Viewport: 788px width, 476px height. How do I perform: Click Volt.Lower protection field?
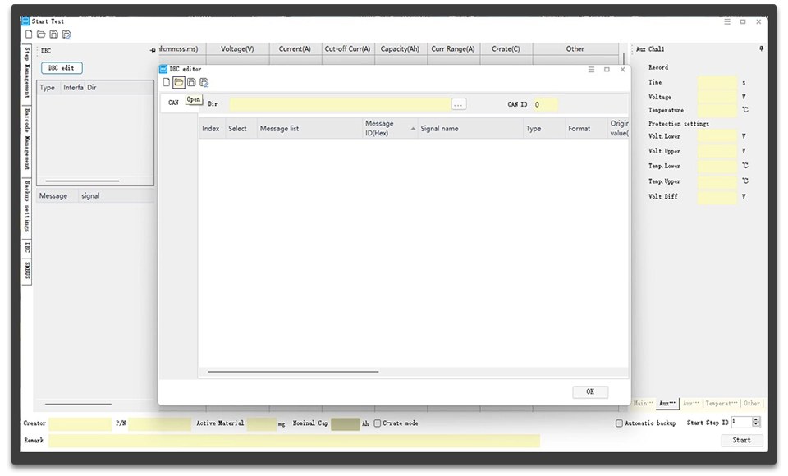(x=717, y=136)
